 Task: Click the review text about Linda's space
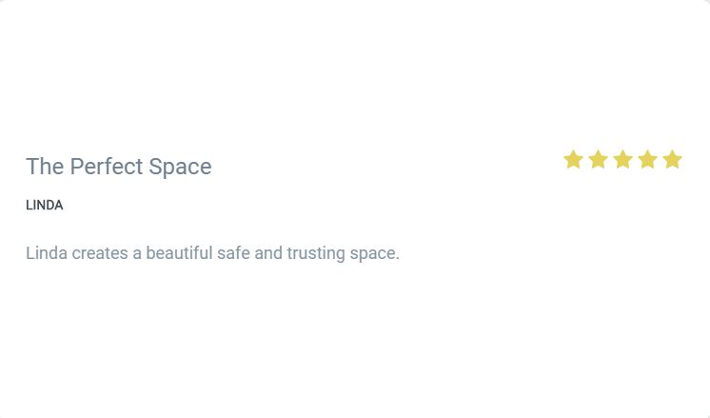tap(212, 253)
